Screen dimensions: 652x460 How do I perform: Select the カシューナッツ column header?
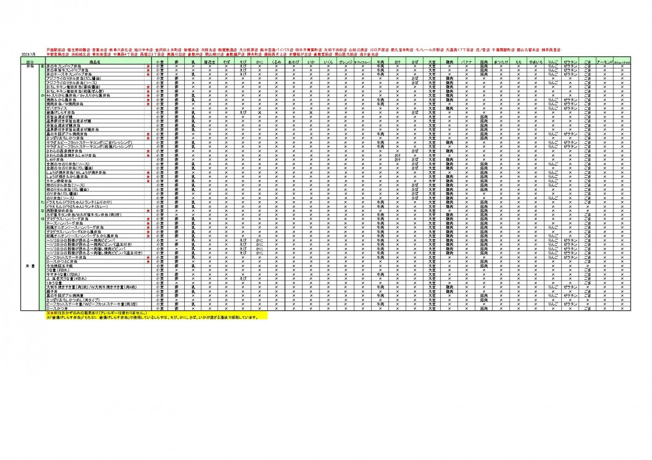pos(623,62)
